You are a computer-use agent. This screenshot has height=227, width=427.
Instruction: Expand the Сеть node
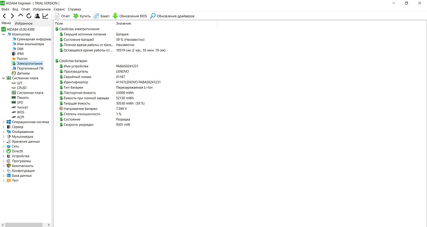point(3,147)
